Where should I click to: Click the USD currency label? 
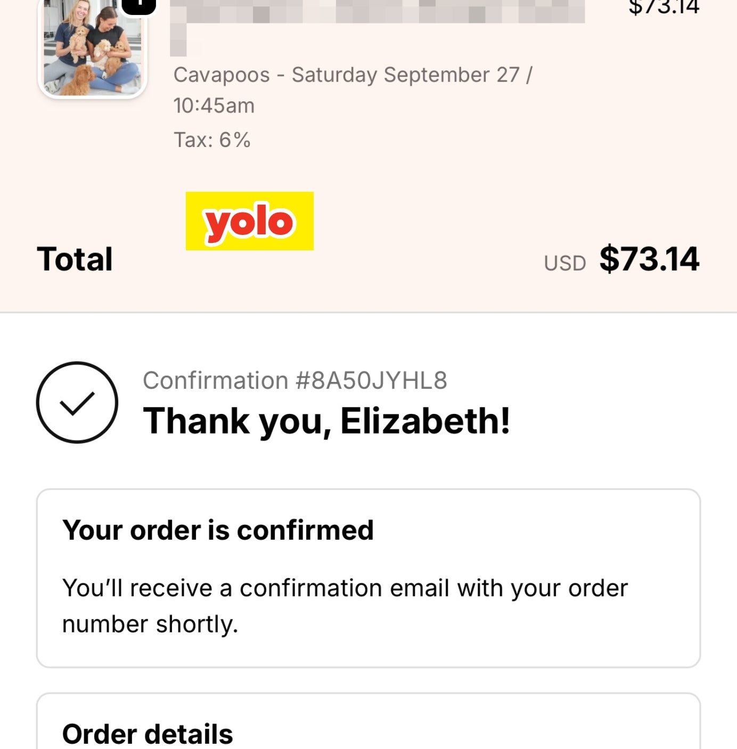pos(564,263)
